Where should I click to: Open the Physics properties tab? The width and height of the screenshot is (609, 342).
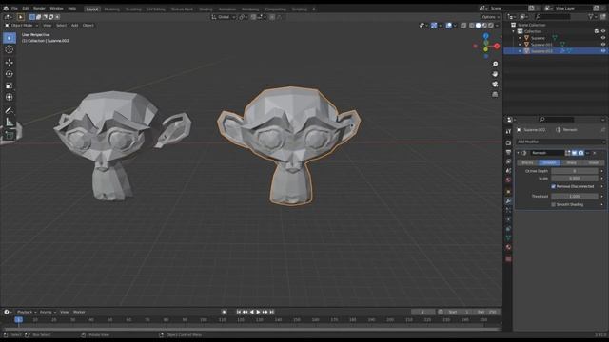coord(508,219)
